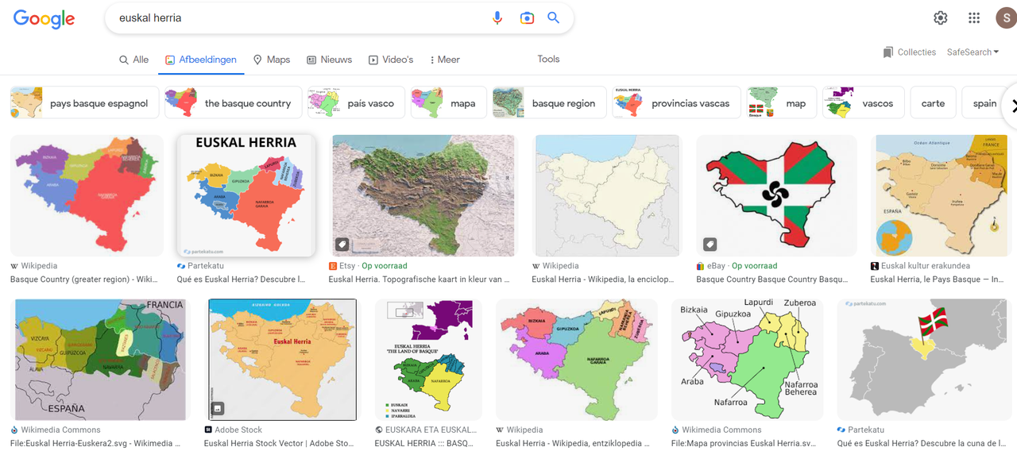
Task: Select the 'pais vasco' chip
Action: [x=356, y=103]
